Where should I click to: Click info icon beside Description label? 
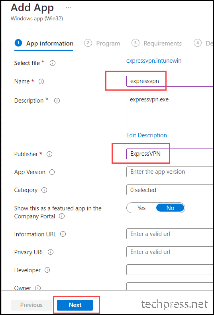point(57,101)
